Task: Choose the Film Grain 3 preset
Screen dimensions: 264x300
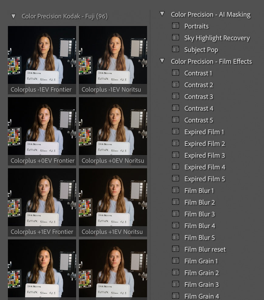Action: pos(201,284)
